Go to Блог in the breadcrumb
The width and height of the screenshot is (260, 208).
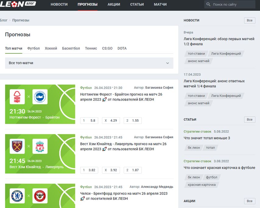click(4, 20)
